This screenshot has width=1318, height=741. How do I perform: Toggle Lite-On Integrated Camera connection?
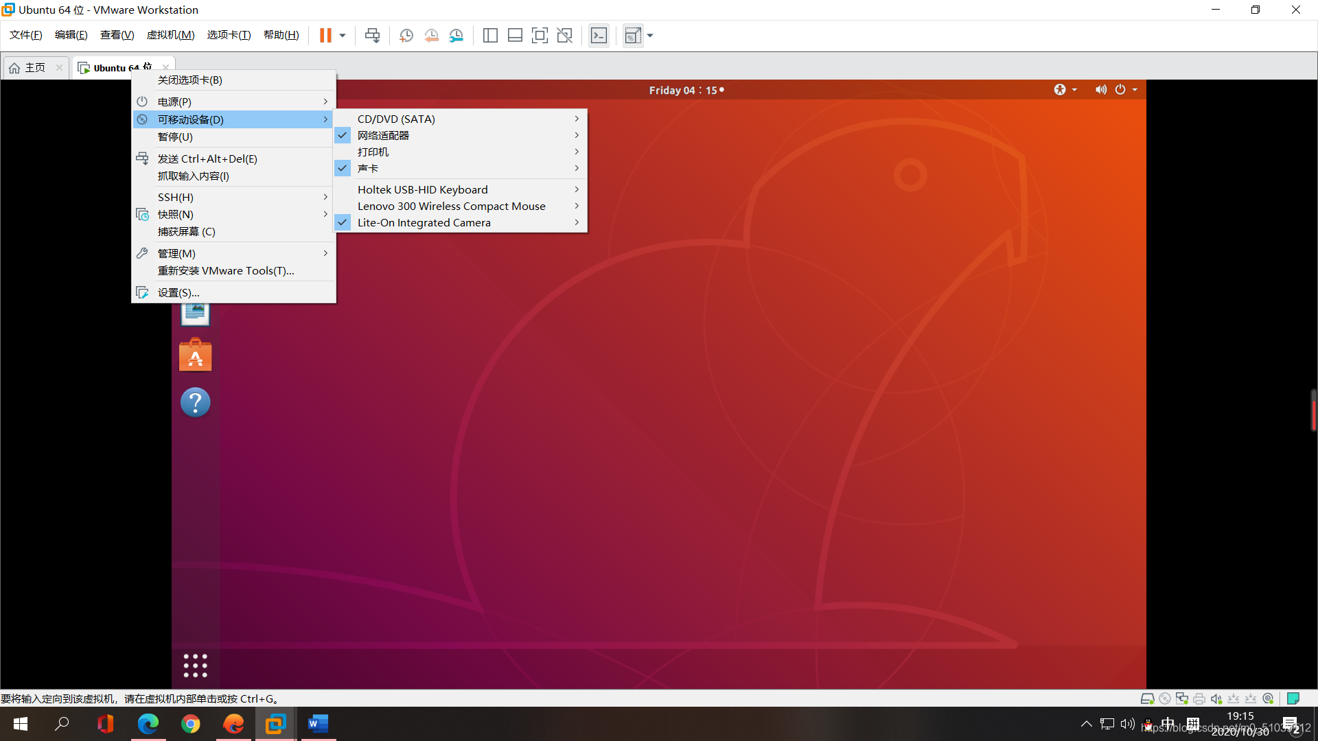[x=424, y=222]
